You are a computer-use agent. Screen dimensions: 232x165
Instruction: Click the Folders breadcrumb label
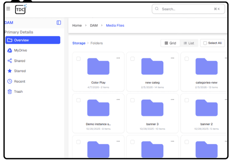[97, 43]
